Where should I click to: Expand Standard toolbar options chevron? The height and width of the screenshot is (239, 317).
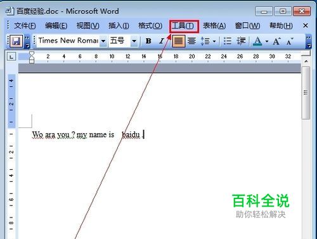(x=27, y=41)
